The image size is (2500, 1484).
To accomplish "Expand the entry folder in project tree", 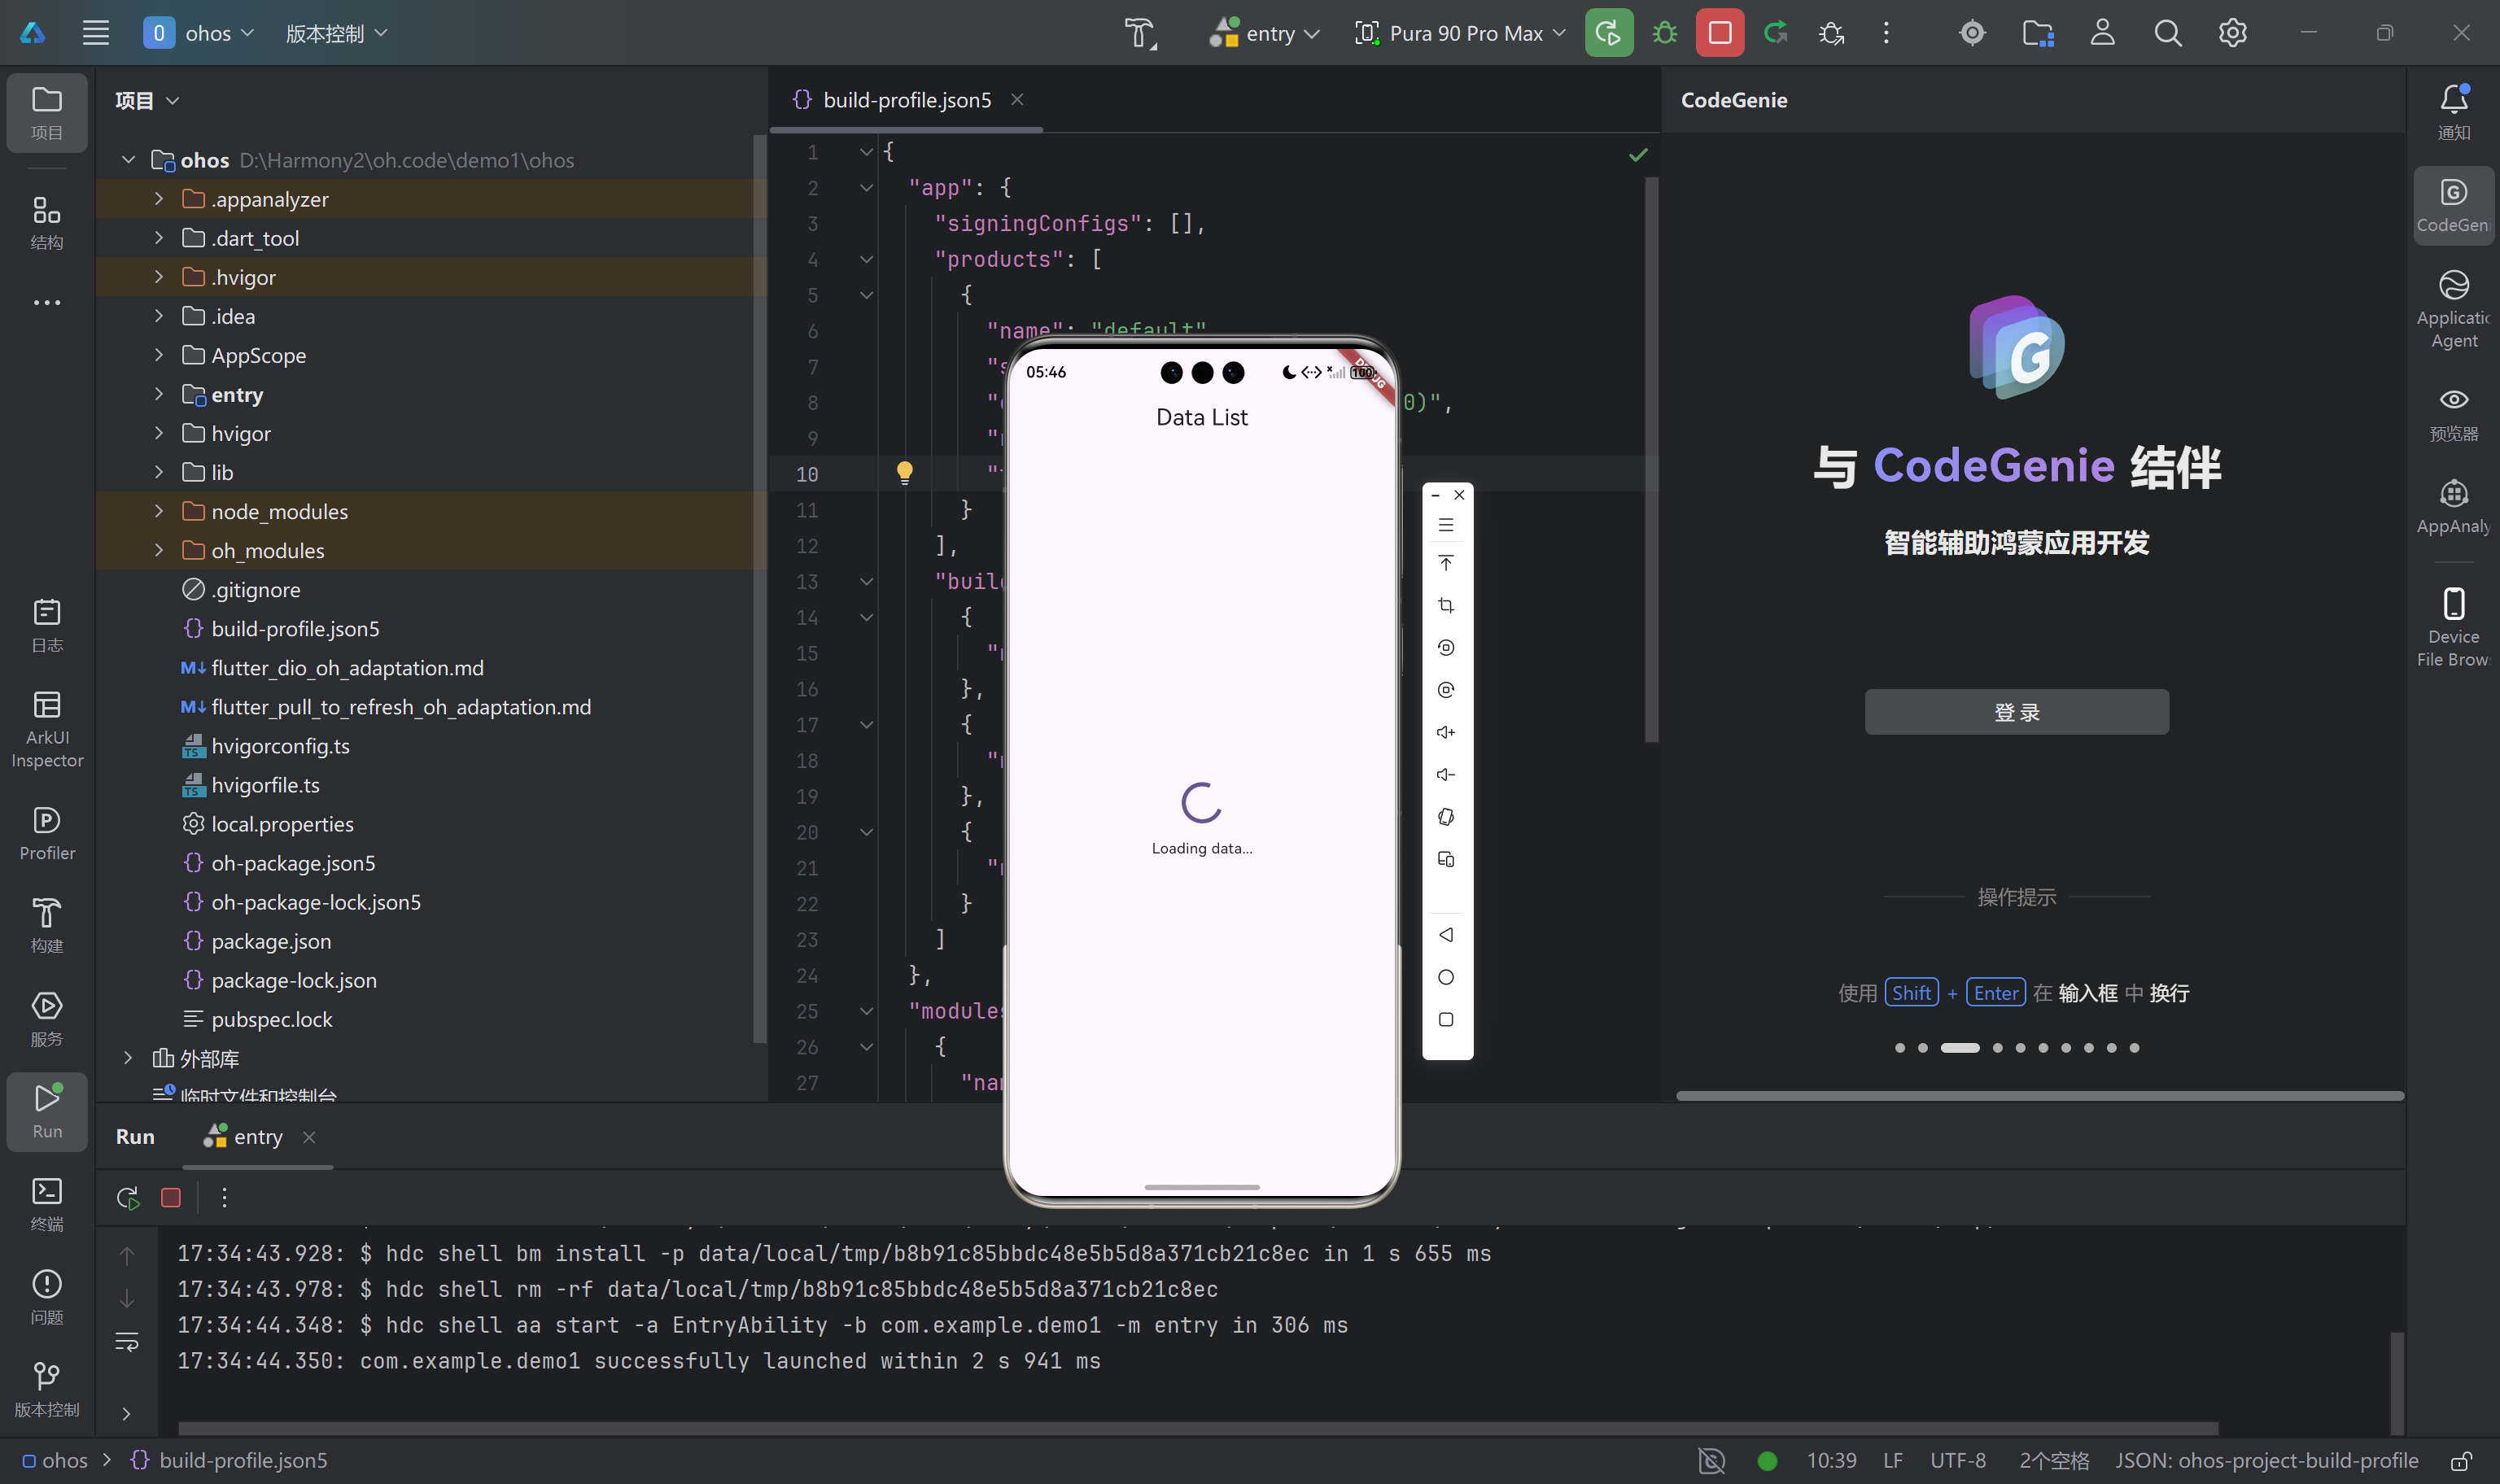I will click(159, 394).
